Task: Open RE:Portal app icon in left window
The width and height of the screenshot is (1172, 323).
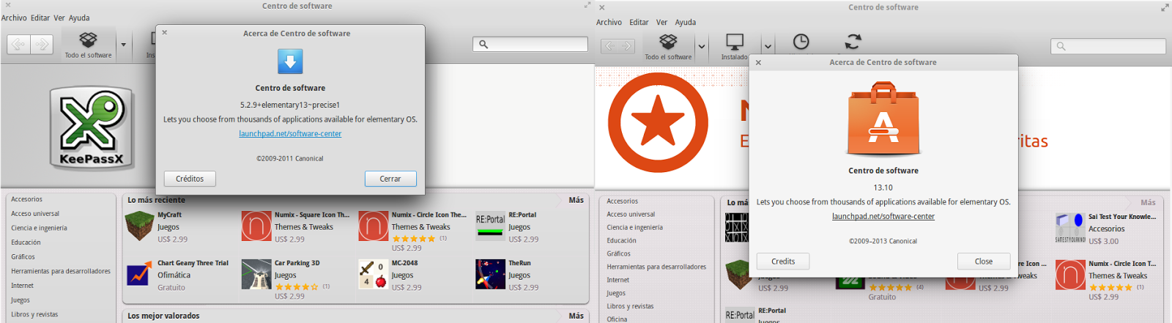Action: point(490,226)
